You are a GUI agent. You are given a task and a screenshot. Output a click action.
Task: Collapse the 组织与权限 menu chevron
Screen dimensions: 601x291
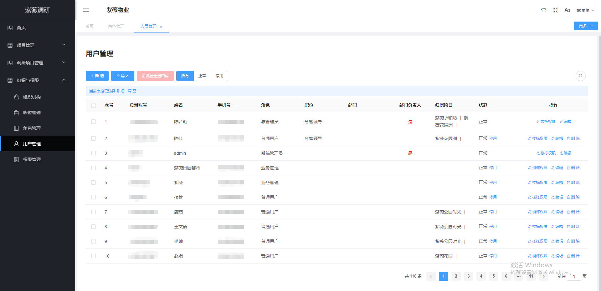(x=64, y=80)
